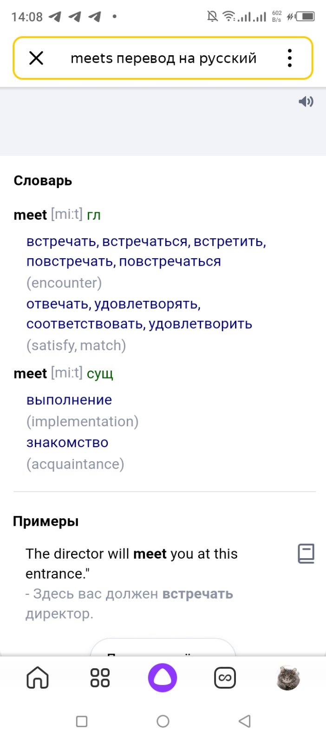Open the translation 'встречать'
Viewport: 326px width, 743px height.
[62, 241]
